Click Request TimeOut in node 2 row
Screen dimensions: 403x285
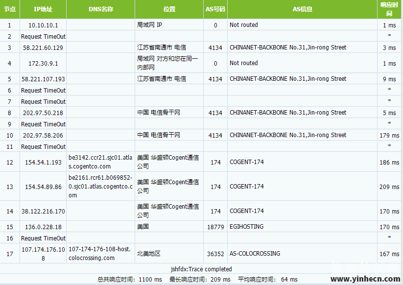pyautogui.click(x=43, y=37)
